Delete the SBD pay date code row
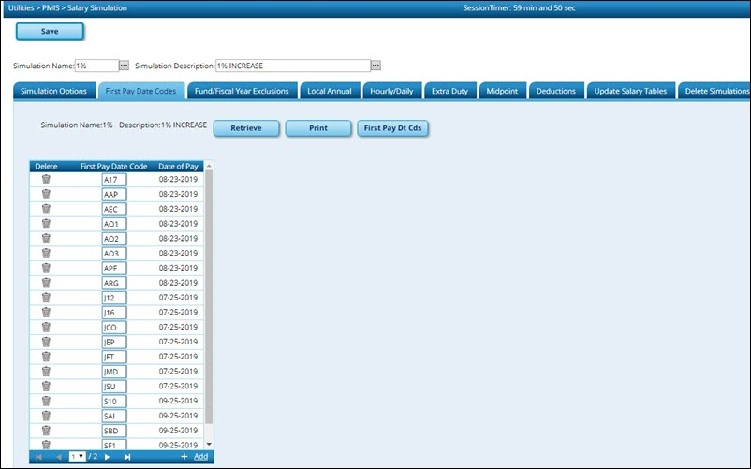 pyautogui.click(x=46, y=431)
